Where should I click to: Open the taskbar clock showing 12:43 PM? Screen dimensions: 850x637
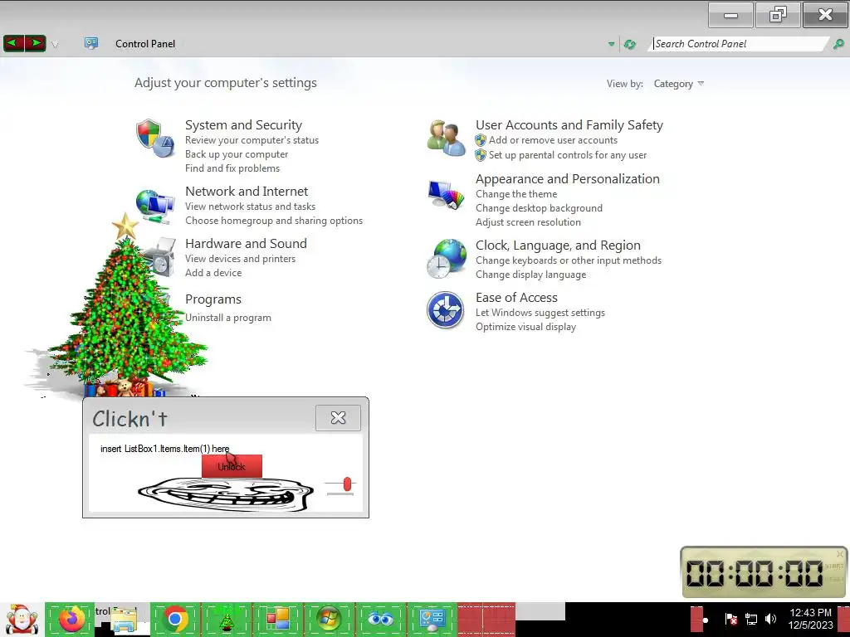tap(810, 619)
